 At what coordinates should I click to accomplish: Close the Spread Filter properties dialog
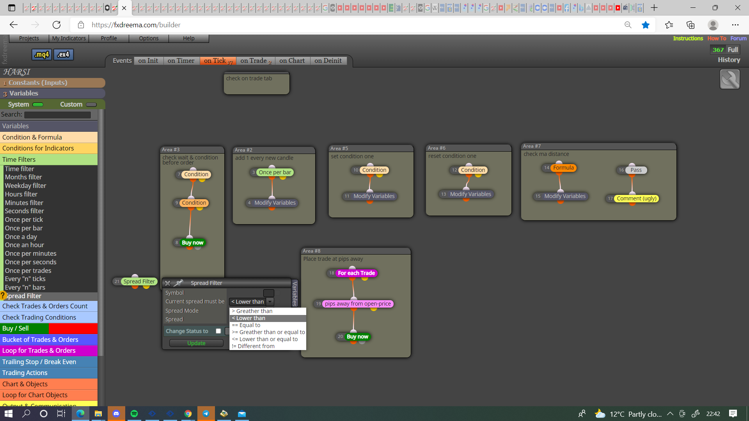coord(168,283)
